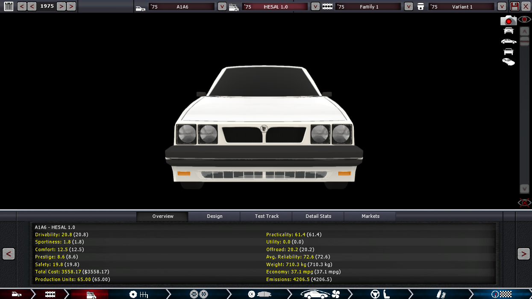532x299 pixels.
Task: Click the view panel scrollbar down arrow
Action: point(524,188)
